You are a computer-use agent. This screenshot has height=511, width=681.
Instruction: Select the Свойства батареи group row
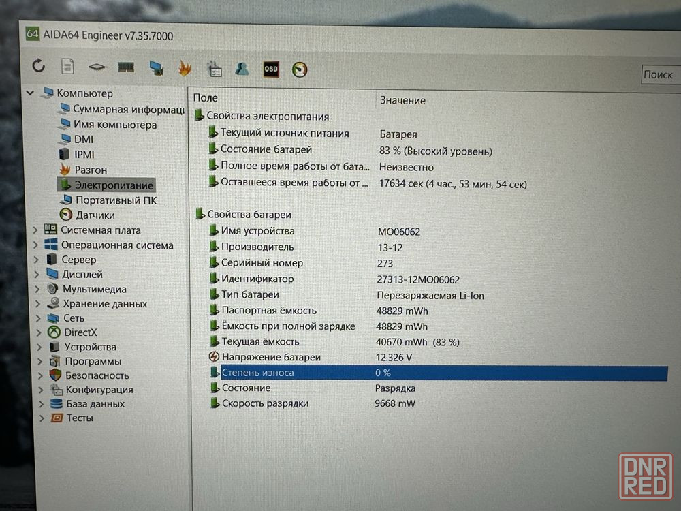point(243,214)
